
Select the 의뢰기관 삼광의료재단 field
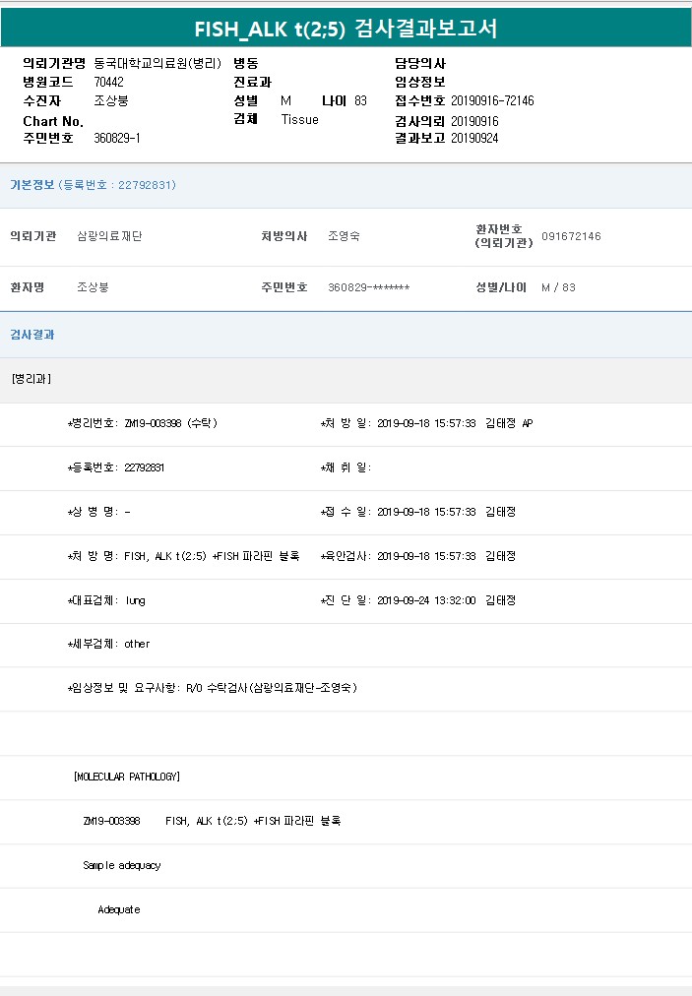point(109,236)
